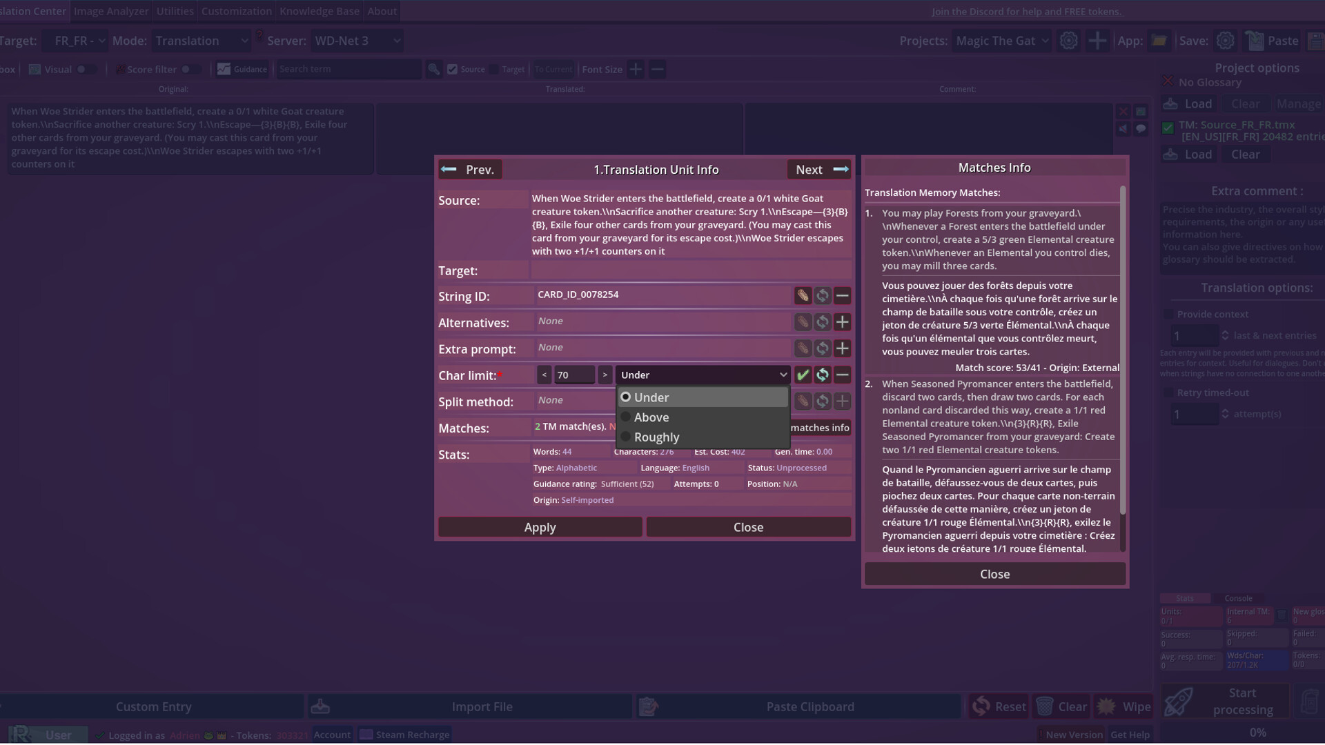Image resolution: width=1325 pixels, height=745 pixels.
Task: Open the Server dropdown showing WD-Net 3
Action: click(x=357, y=40)
